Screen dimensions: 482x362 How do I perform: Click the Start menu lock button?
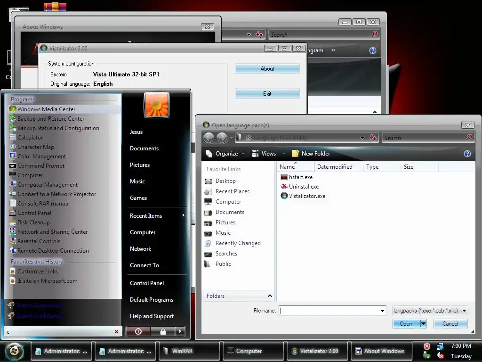[x=163, y=331]
